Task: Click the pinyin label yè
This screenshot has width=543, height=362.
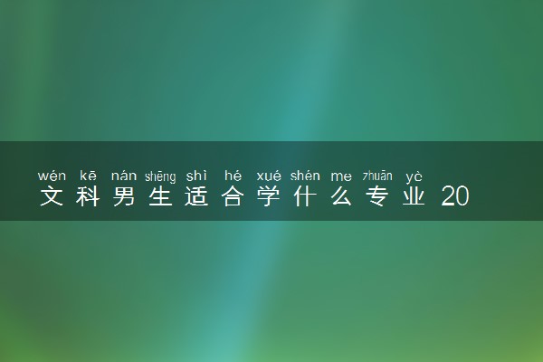Action: click(x=414, y=176)
